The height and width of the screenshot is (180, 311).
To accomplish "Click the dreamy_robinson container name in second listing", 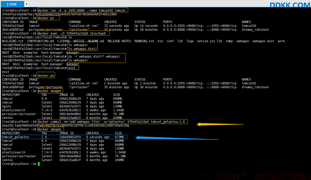I will tap(255, 87).
